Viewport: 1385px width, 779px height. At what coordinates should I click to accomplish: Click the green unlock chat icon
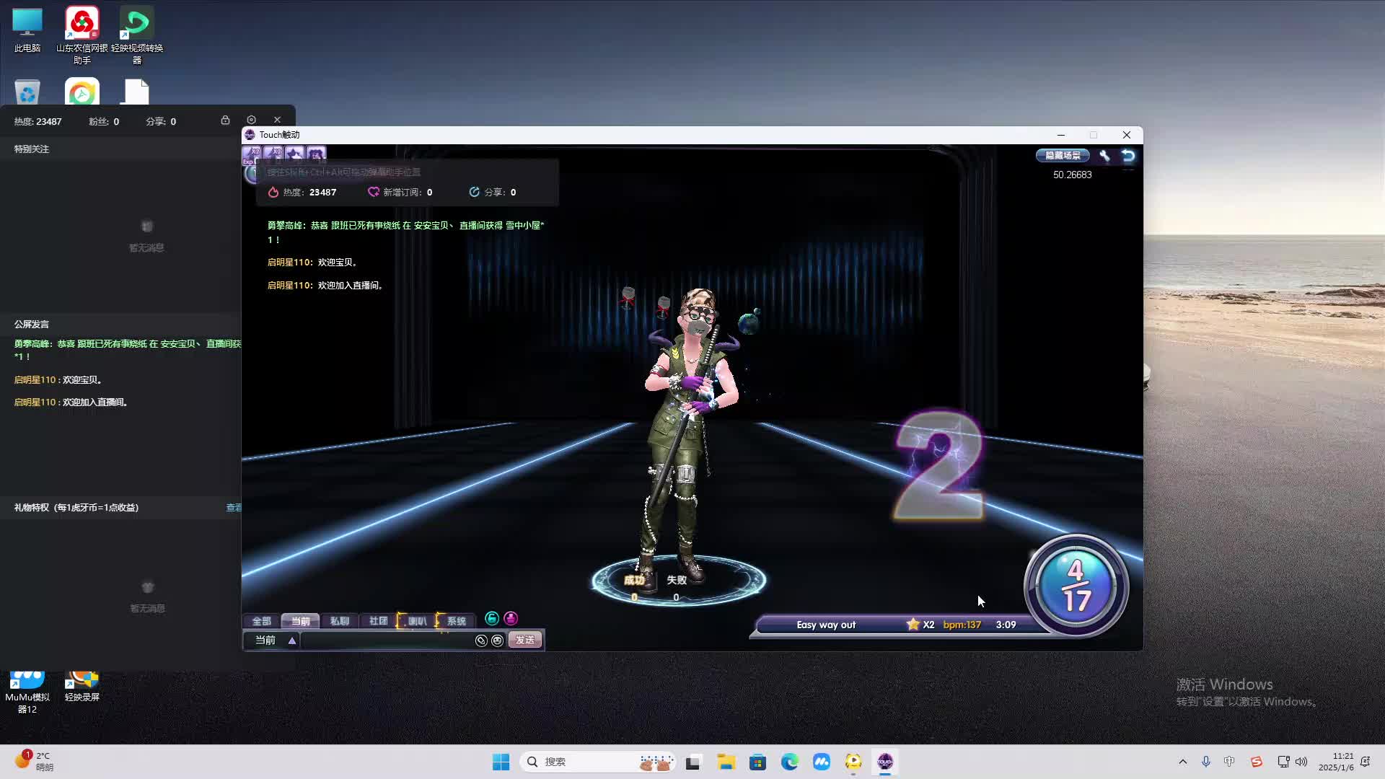coord(492,618)
